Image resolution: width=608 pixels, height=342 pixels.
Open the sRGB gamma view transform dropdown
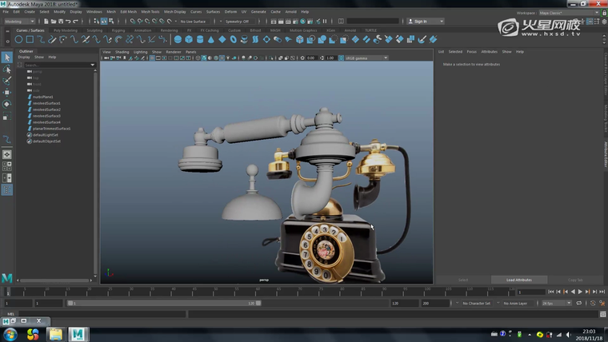(x=366, y=58)
